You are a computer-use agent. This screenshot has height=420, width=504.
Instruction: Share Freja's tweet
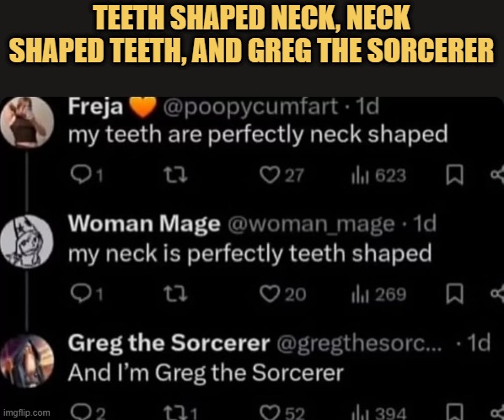497,174
